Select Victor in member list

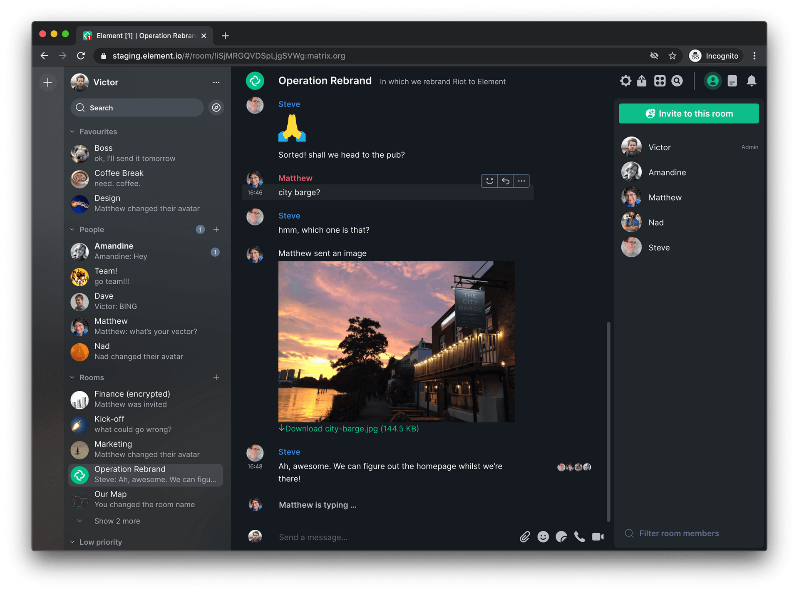click(x=689, y=147)
